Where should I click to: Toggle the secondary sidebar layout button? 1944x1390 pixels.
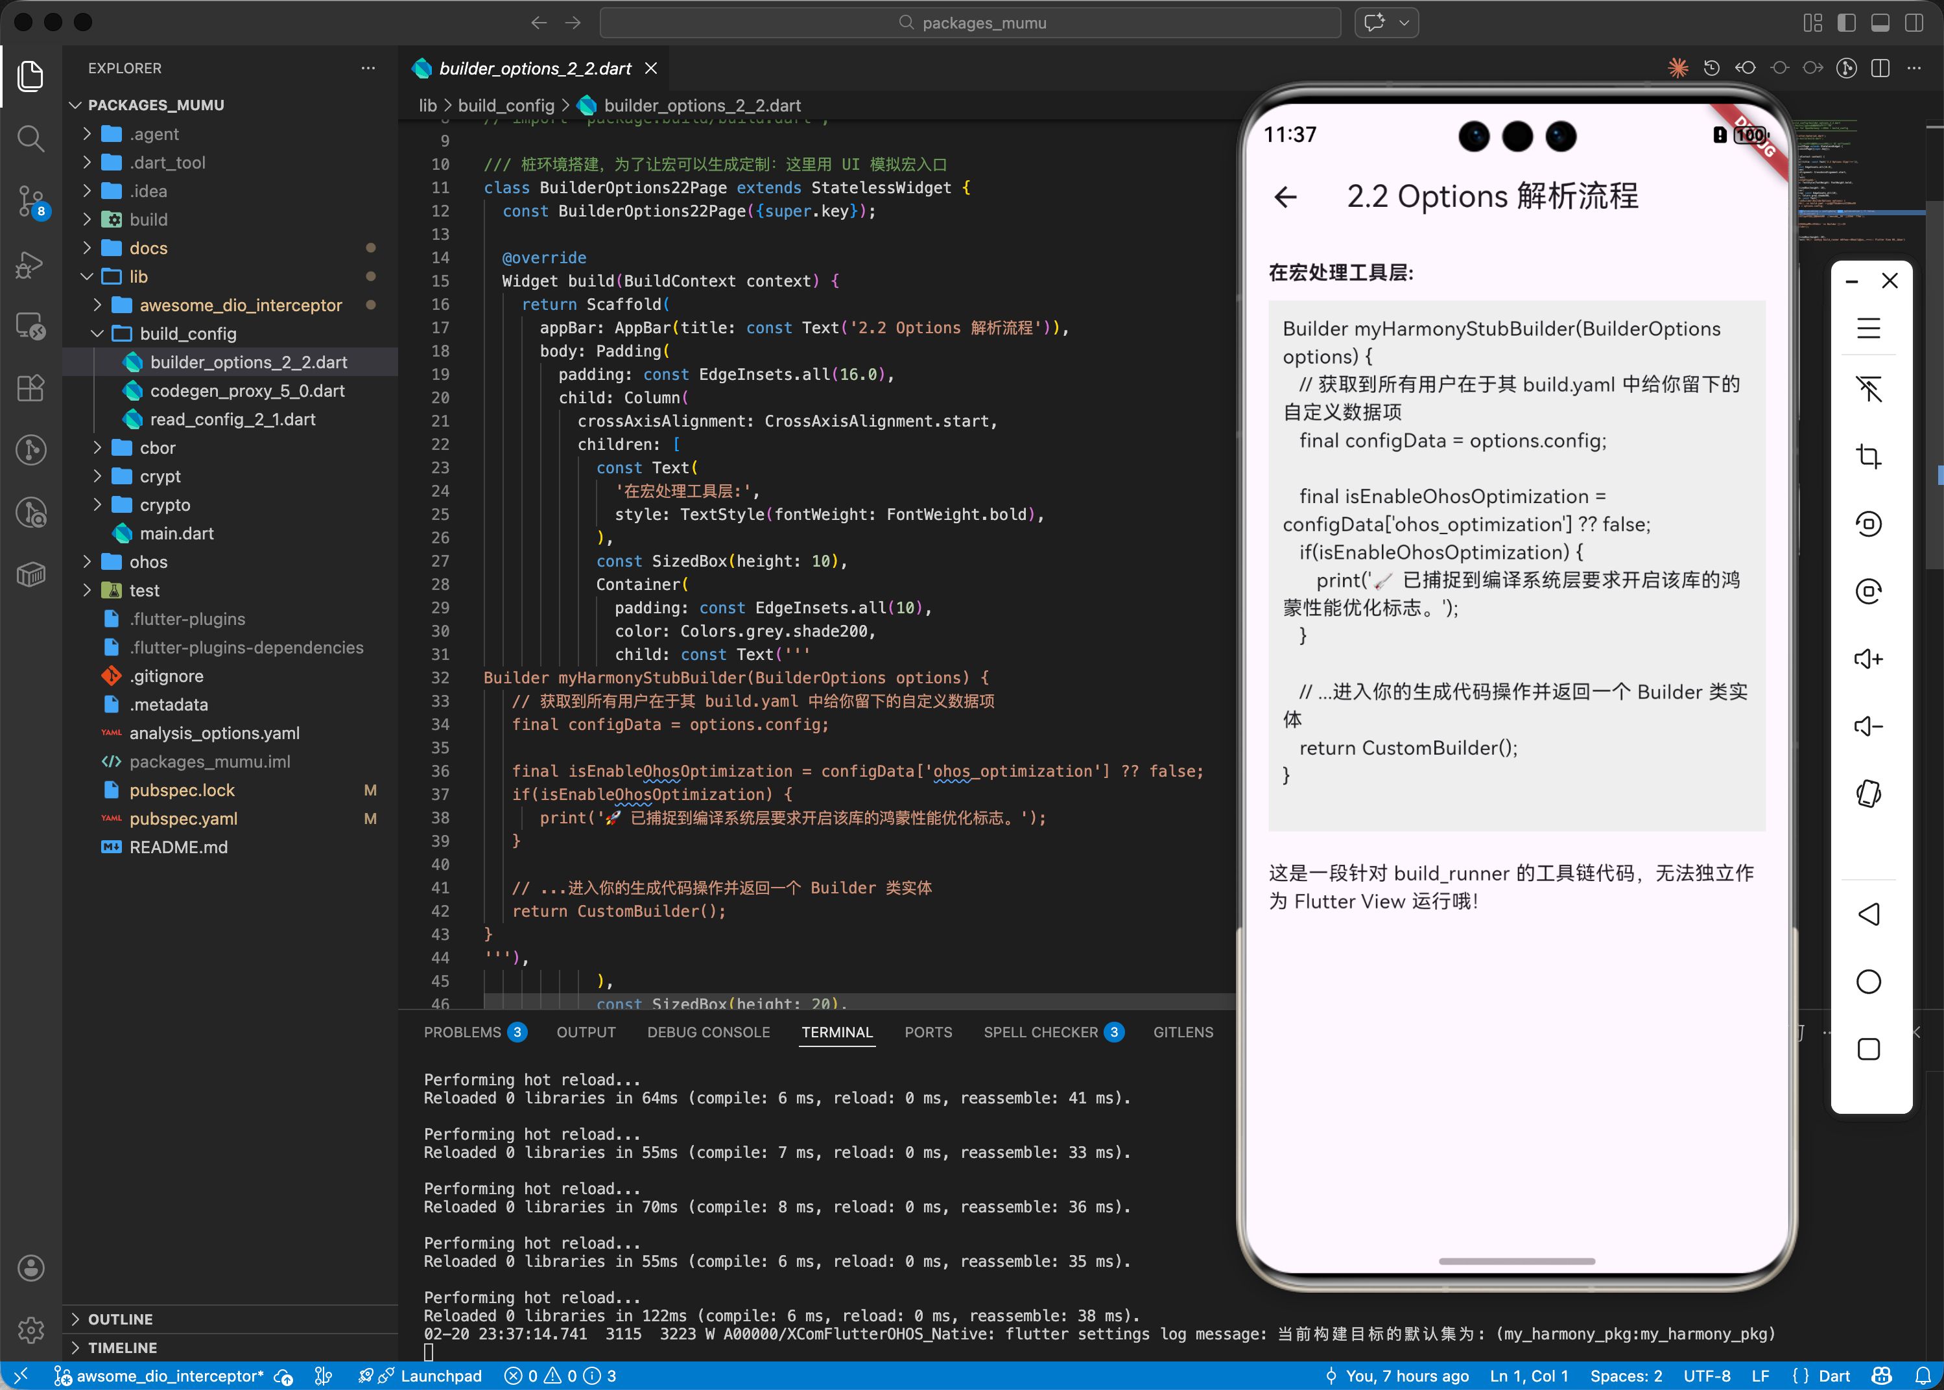click(x=1914, y=23)
